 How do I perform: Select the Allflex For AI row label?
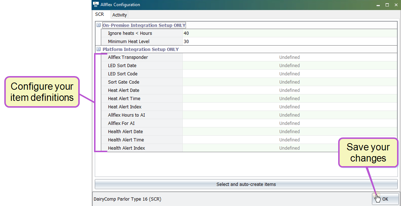pos(121,123)
